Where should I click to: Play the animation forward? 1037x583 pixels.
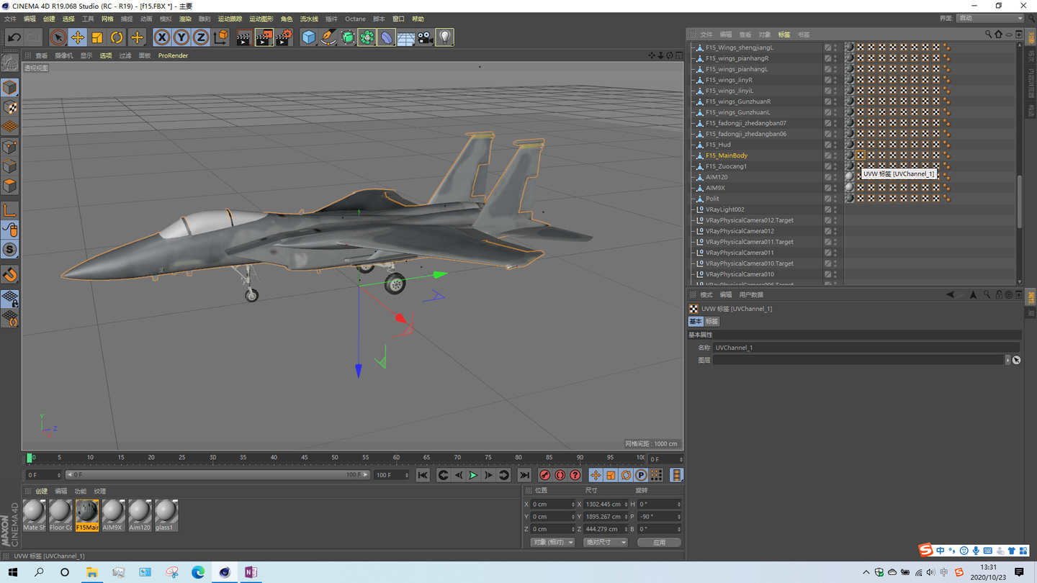tap(473, 475)
